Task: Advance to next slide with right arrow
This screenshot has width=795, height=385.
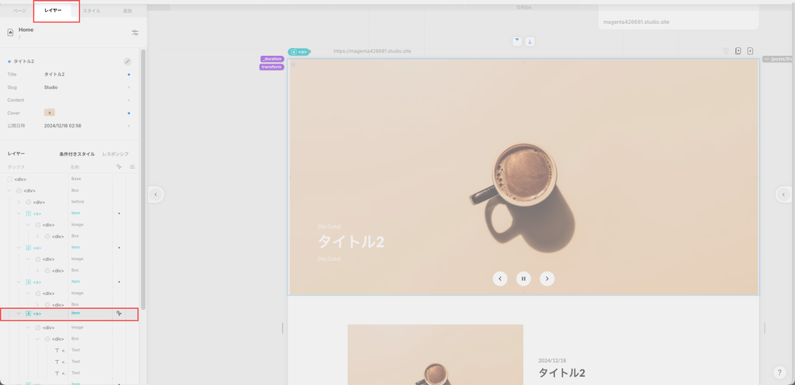Action: 547,279
